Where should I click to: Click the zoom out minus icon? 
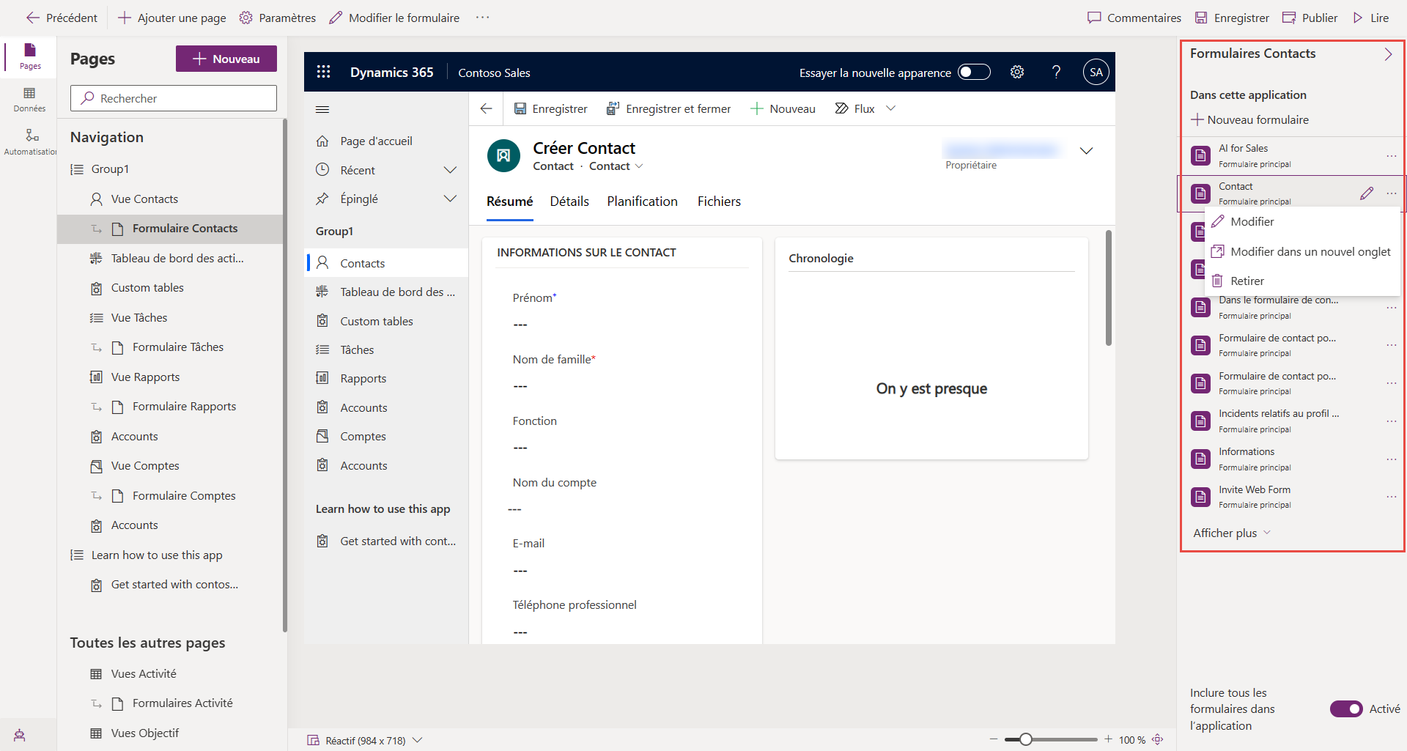(994, 739)
